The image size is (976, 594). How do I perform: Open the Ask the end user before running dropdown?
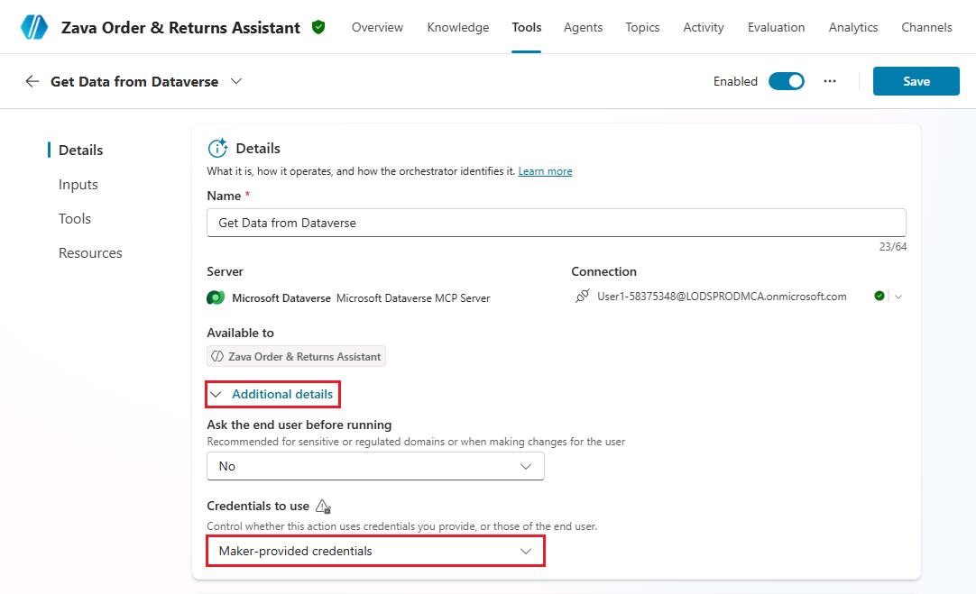coord(375,467)
